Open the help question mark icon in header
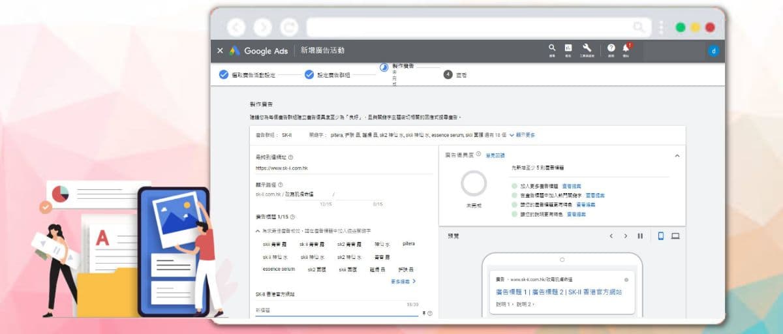Viewport: 783px width, 334px height. click(x=611, y=49)
